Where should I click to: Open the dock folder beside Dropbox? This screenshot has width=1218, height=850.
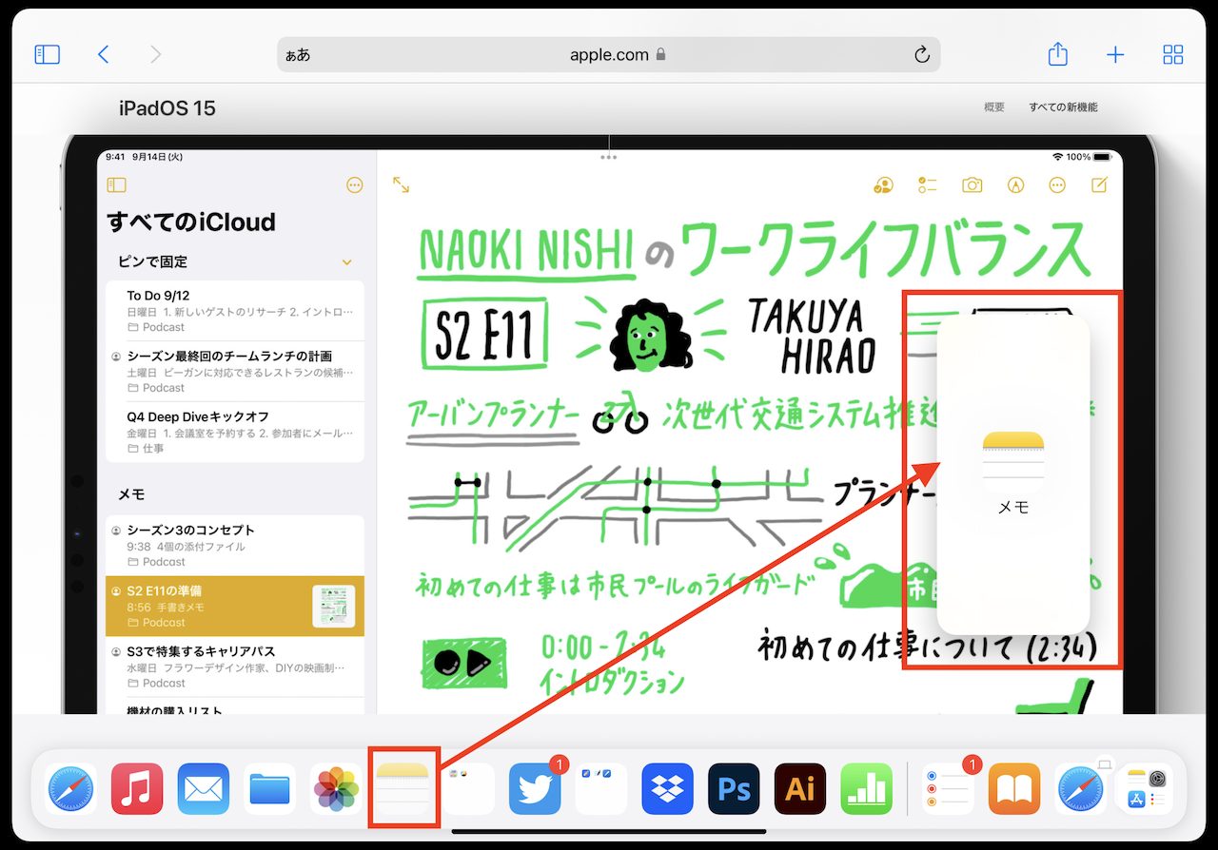pos(601,789)
